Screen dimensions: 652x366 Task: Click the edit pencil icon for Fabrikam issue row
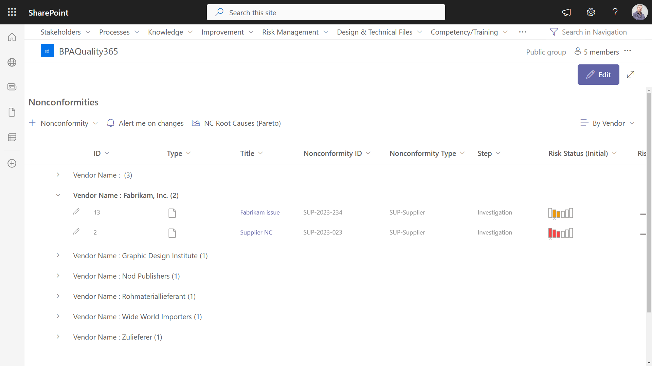pos(76,212)
